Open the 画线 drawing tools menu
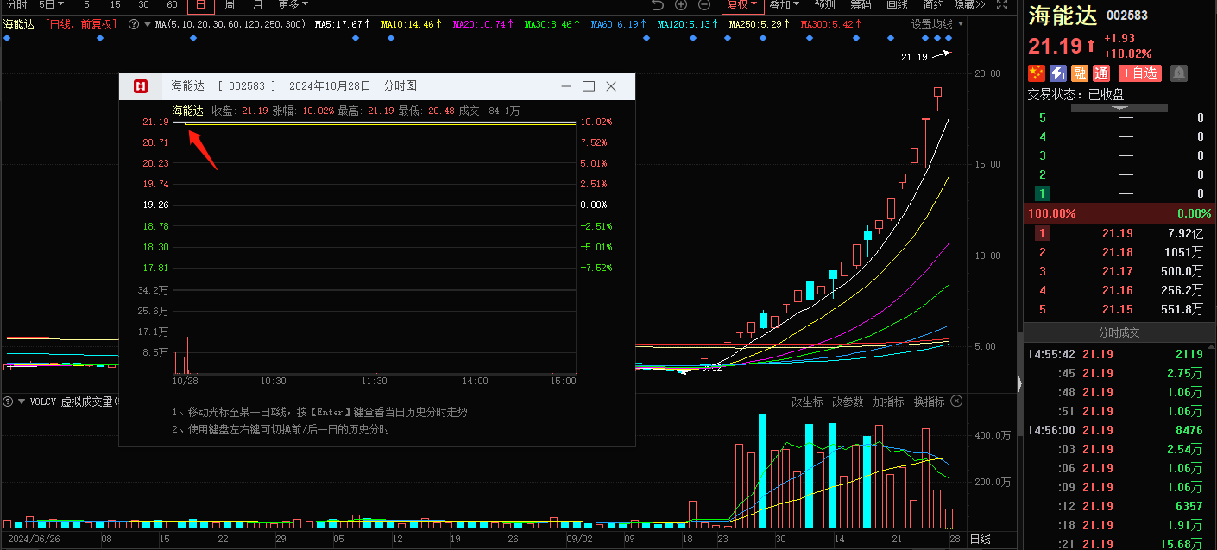This screenshot has height=550, width=1217. [x=897, y=5]
